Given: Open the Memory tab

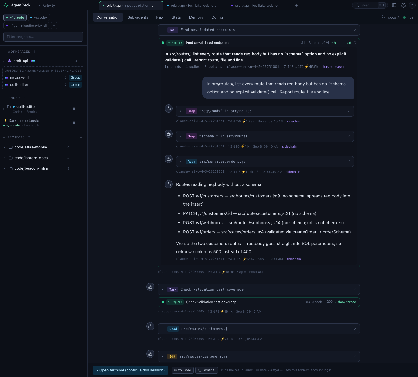Looking at the screenshot, I should tap(196, 17).
